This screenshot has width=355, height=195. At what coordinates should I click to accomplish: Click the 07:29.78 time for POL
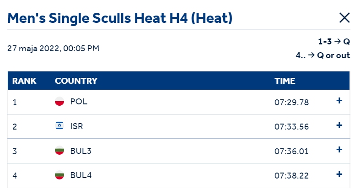pyautogui.click(x=291, y=103)
